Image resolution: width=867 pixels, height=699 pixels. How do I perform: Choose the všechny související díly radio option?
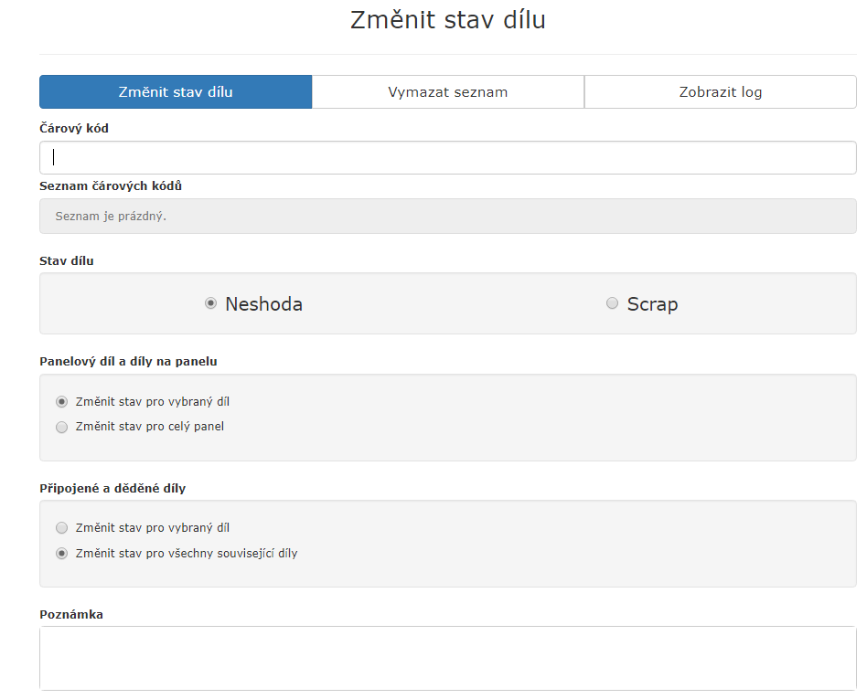click(62, 554)
